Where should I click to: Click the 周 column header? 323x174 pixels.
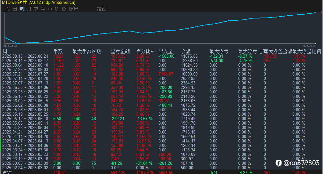[4, 51]
